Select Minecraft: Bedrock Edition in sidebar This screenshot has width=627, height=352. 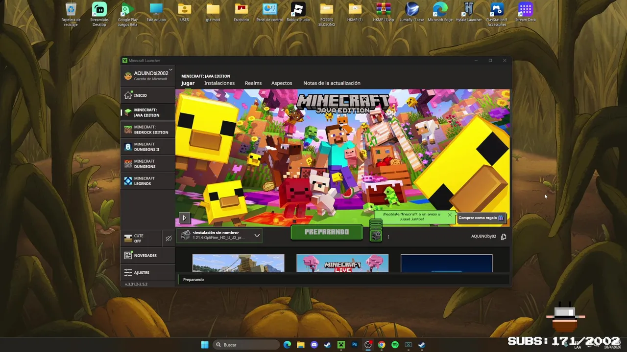(147, 130)
